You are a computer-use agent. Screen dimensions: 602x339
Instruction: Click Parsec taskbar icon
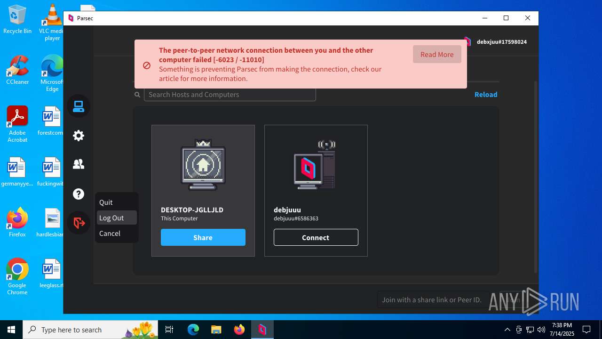262,330
